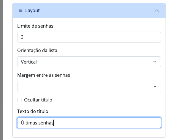Open the Orientação da lista dropdown arrow
The image size is (175, 140).
155,62
